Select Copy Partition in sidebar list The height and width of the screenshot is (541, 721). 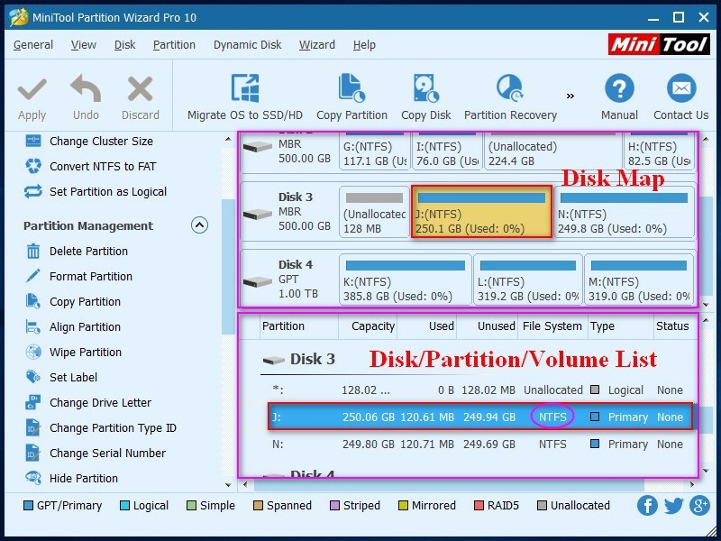(73, 302)
